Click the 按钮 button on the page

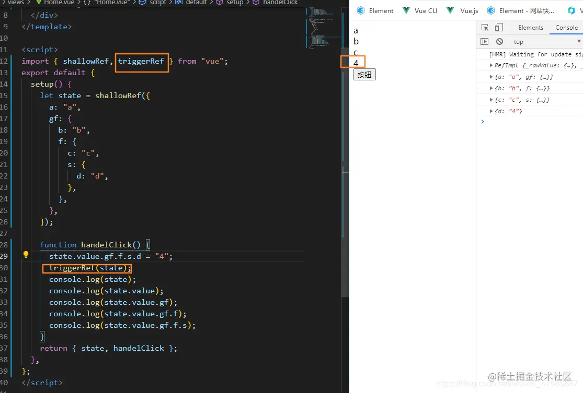(364, 75)
